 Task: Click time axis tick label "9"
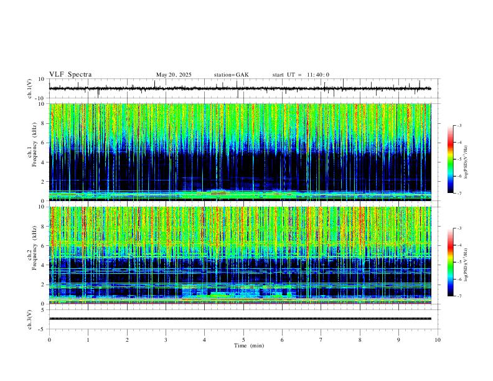[398, 340]
